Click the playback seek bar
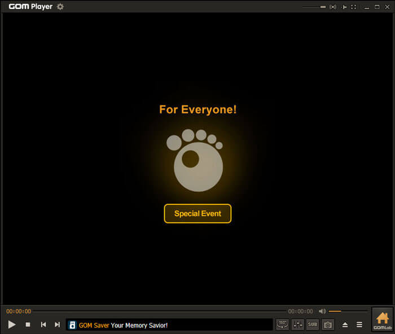The height and width of the screenshot is (334, 395). click(159, 311)
